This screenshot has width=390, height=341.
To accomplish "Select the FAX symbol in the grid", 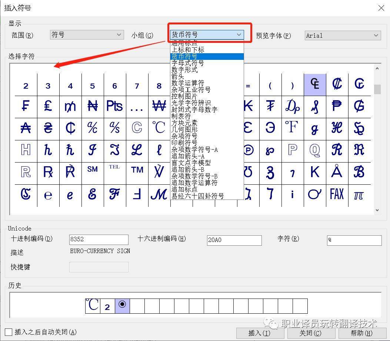I will pyautogui.click(x=337, y=193).
